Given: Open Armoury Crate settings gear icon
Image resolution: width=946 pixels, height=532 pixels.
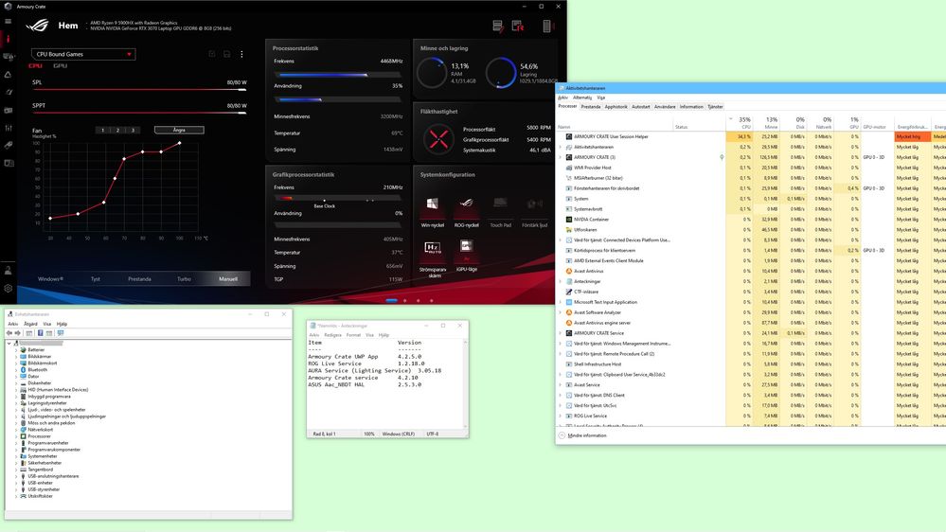Looking at the screenshot, I should (8, 289).
